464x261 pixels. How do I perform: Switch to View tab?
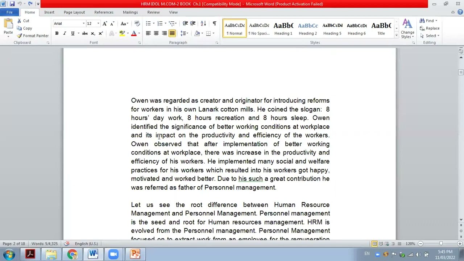coord(173,12)
